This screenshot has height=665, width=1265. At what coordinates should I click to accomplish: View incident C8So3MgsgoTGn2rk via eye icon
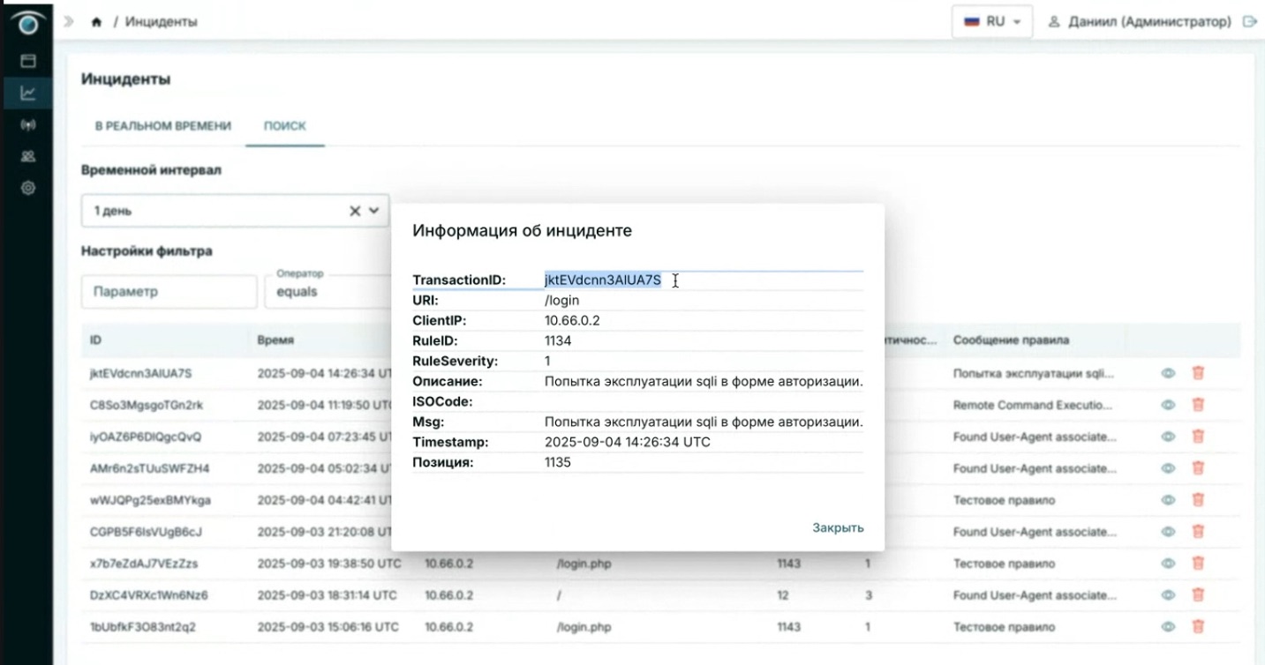click(1168, 405)
